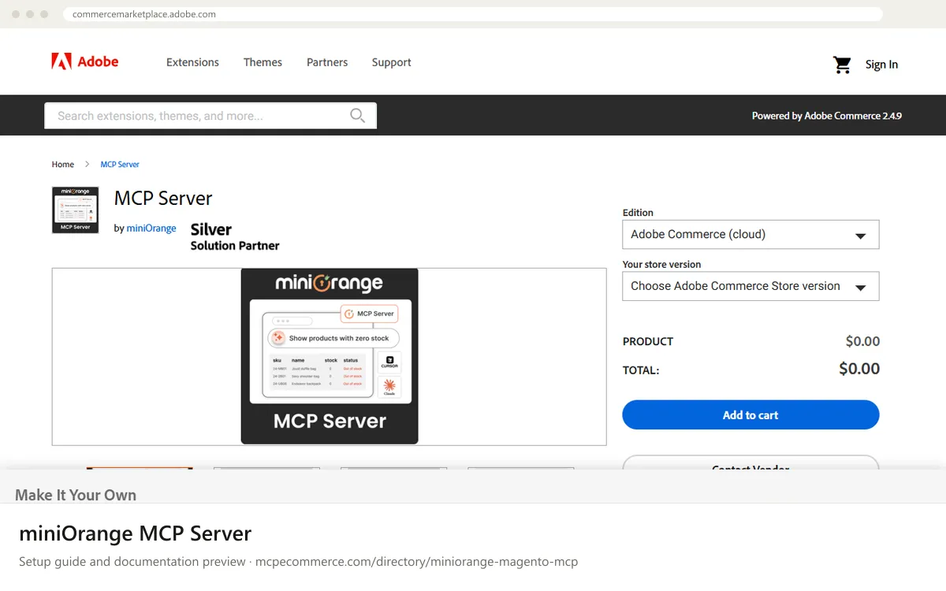This screenshot has height=591, width=946.
Task: Open the shopping cart icon
Action: 842,65
